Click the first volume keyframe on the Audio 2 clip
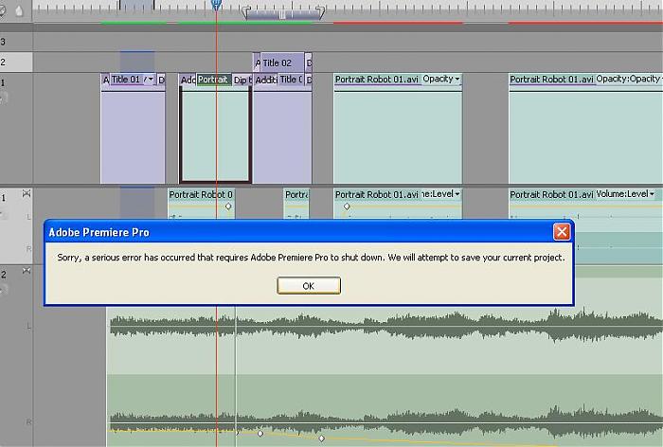 260,434
